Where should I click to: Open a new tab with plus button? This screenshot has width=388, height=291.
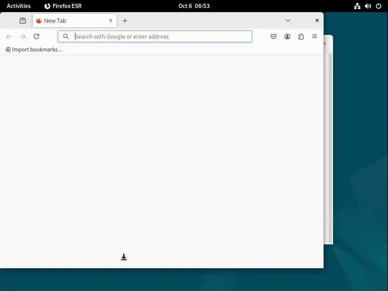point(125,21)
